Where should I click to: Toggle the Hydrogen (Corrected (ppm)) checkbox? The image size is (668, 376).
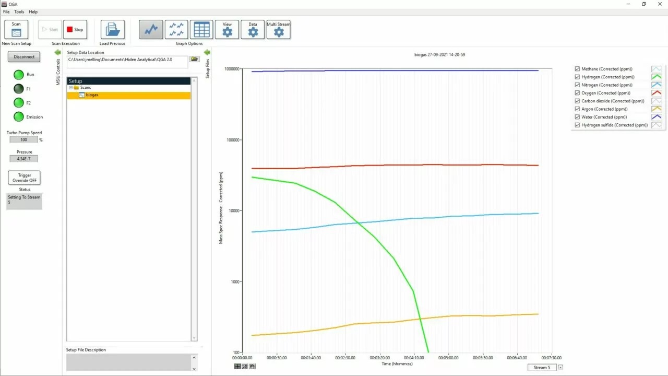pyautogui.click(x=577, y=77)
